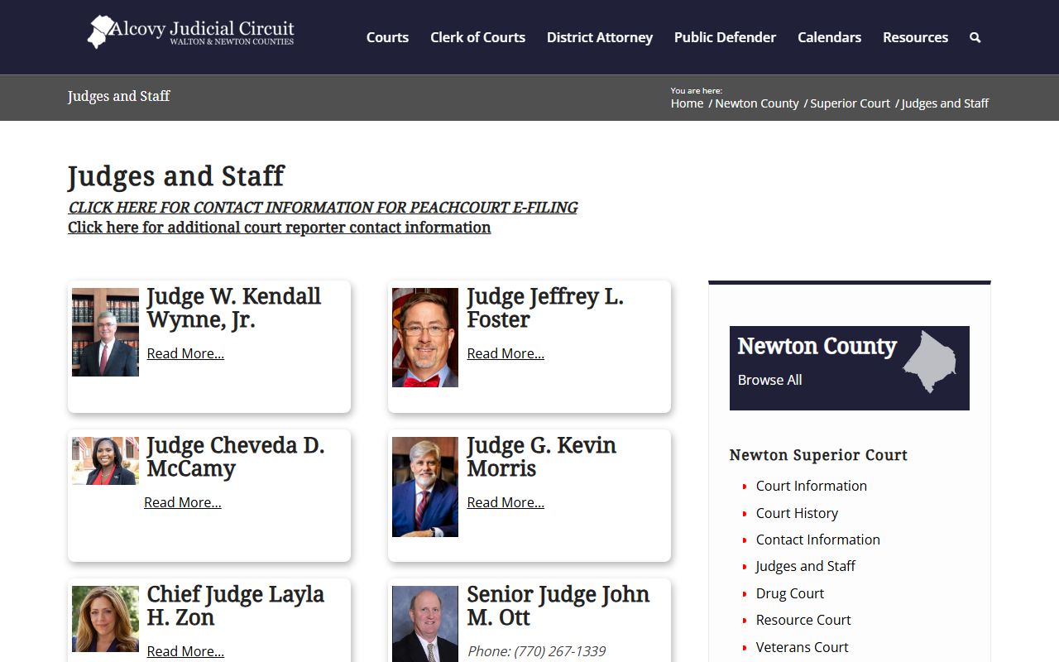Read more about Judge Foster
Image resolution: width=1059 pixels, height=662 pixels.
click(x=506, y=353)
